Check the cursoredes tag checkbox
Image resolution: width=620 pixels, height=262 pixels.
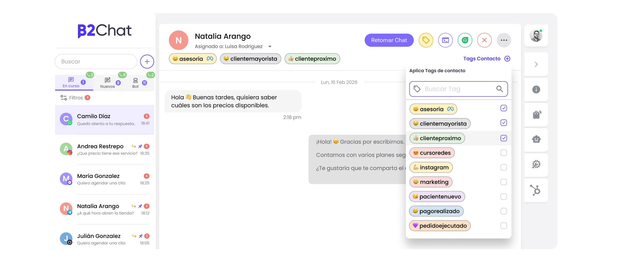[x=504, y=153]
